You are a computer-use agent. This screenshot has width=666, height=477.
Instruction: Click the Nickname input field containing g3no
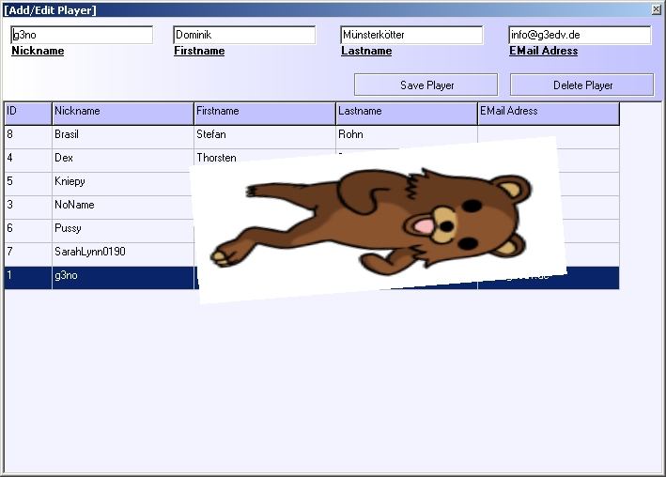(x=82, y=35)
